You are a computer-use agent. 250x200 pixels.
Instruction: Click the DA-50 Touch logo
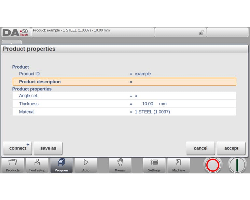16,32
